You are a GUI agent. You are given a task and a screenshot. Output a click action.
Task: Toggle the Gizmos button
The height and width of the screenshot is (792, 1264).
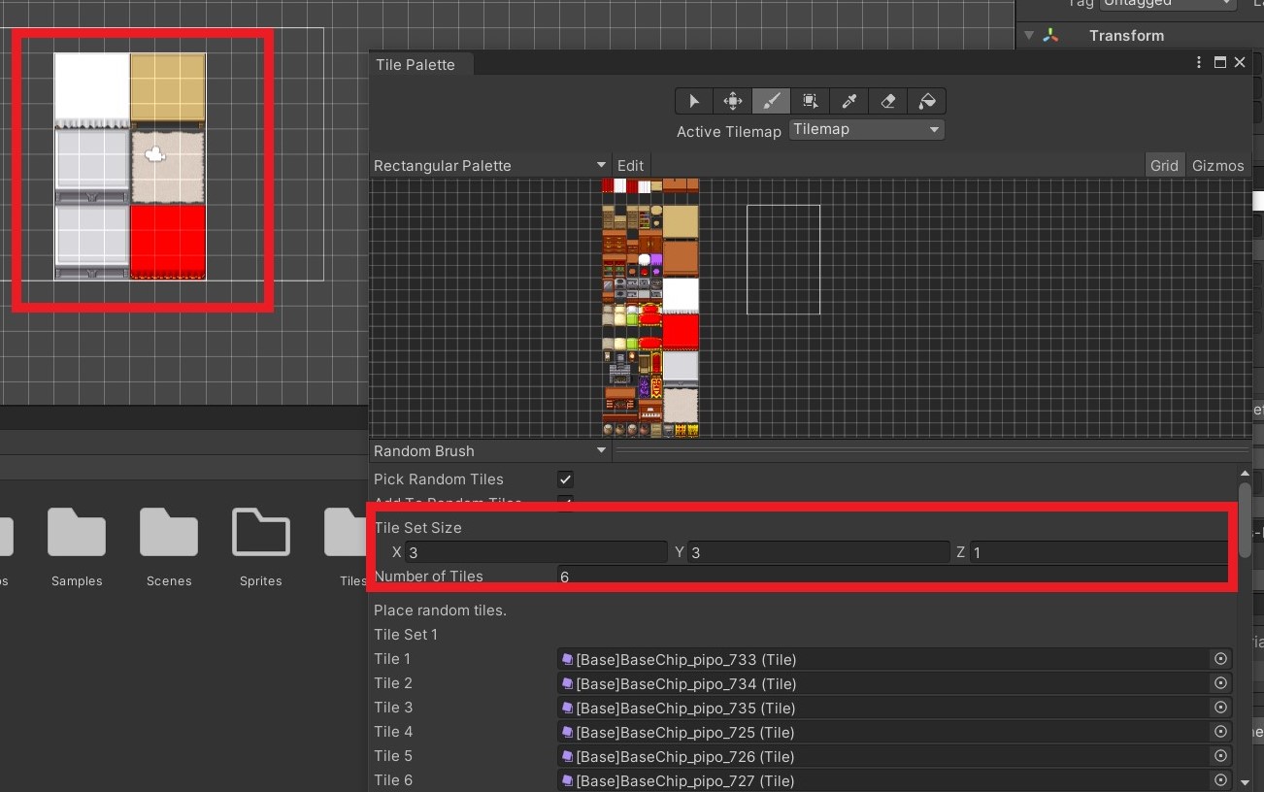[1217, 165]
